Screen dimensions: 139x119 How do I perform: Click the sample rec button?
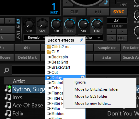coord(107,48)
